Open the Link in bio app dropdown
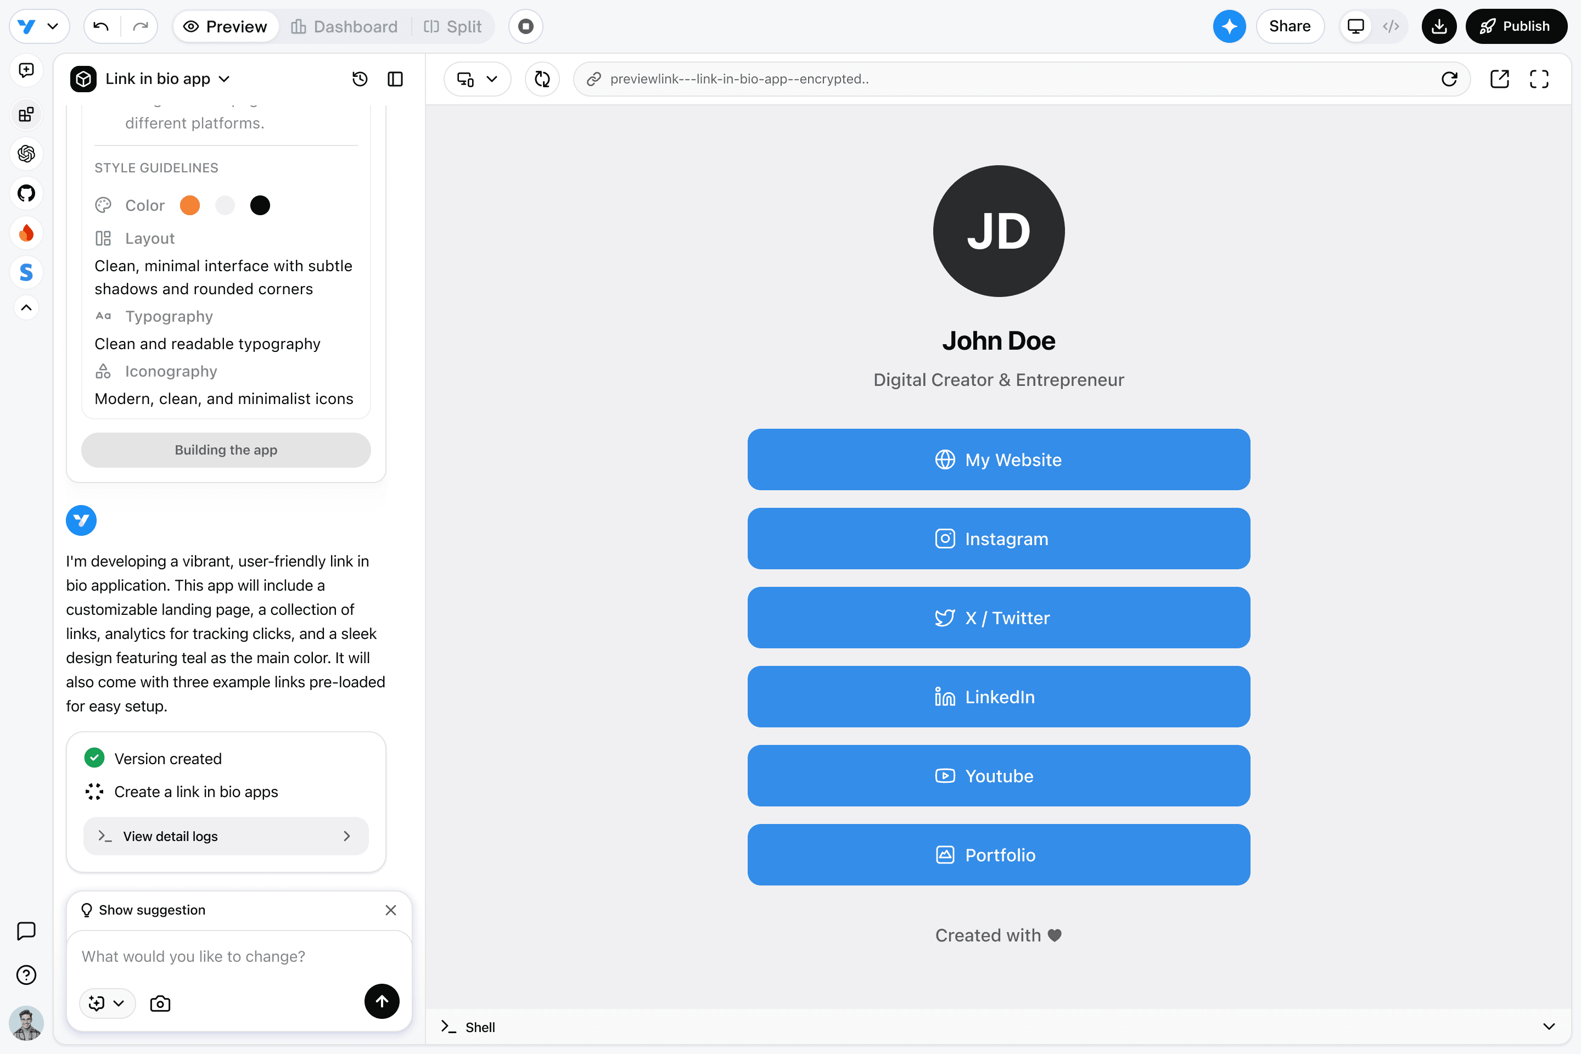 coord(167,79)
